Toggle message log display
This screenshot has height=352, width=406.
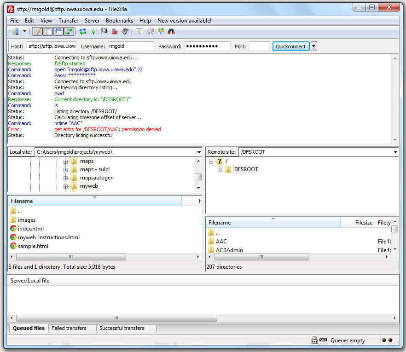tap(37, 32)
